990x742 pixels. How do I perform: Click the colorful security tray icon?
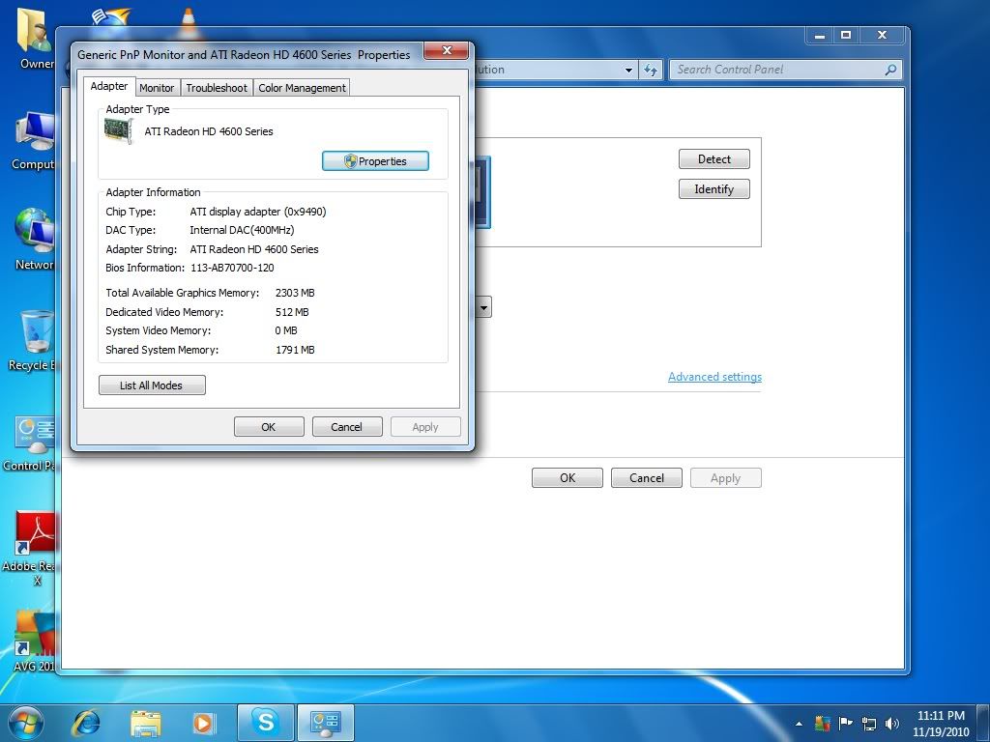tap(822, 723)
